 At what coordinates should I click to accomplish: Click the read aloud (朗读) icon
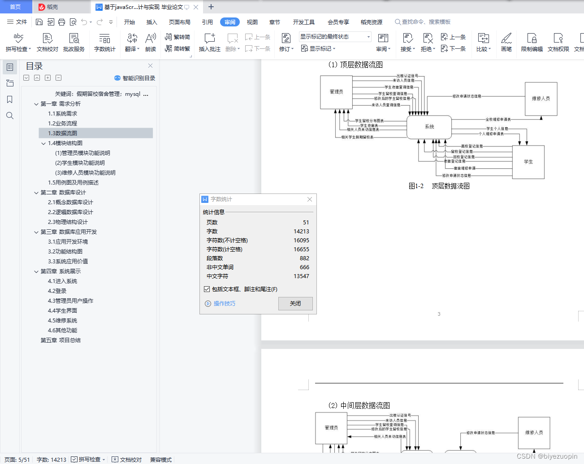[x=151, y=43]
